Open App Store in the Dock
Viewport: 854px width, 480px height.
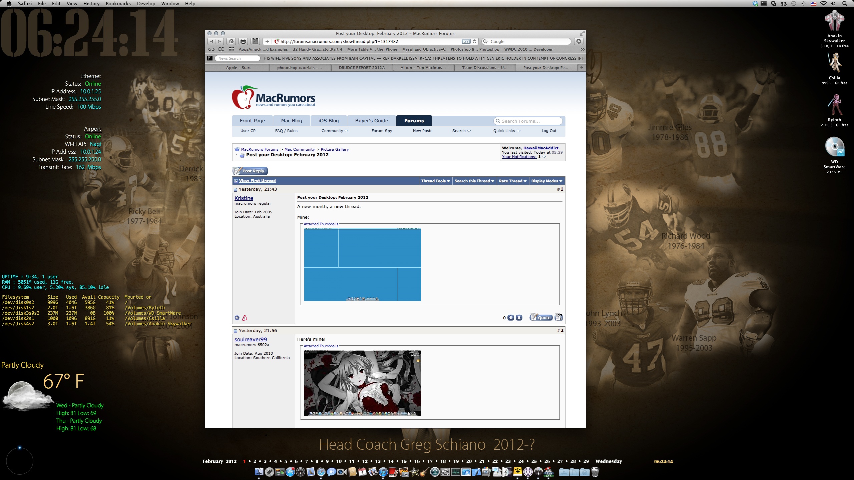[290, 472]
